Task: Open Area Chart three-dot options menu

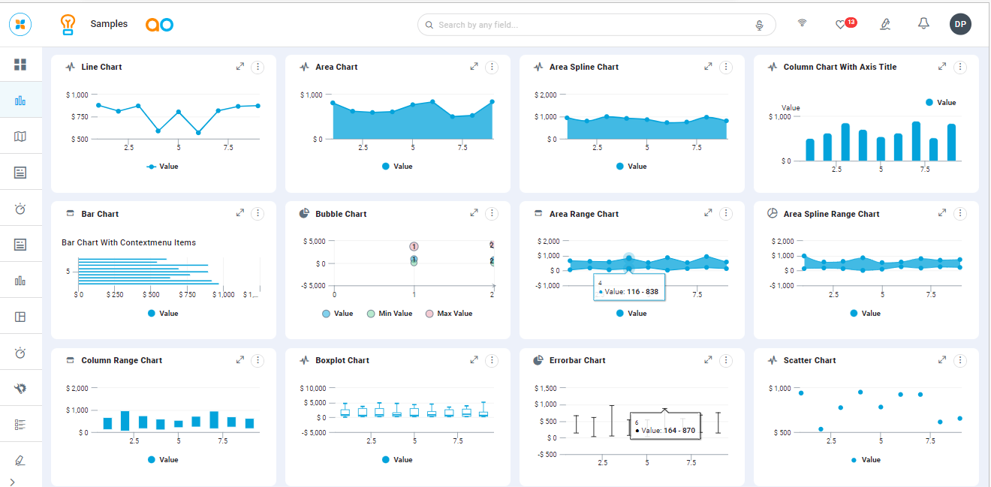Action: tap(492, 67)
